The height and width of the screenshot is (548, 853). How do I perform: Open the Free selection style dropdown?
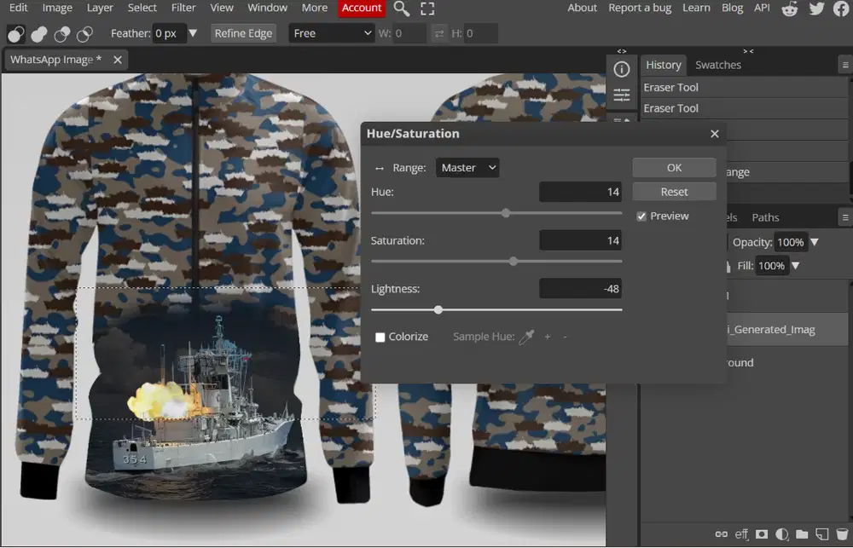point(331,32)
